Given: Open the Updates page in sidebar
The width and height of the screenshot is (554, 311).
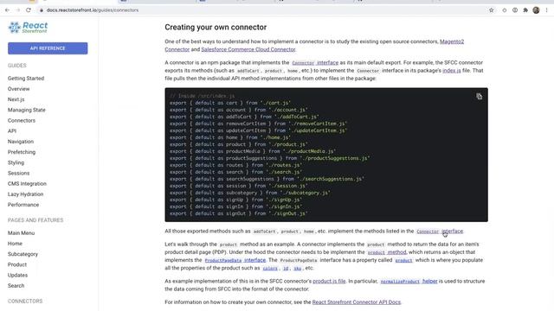Looking at the screenshot, I should (17, 275).
